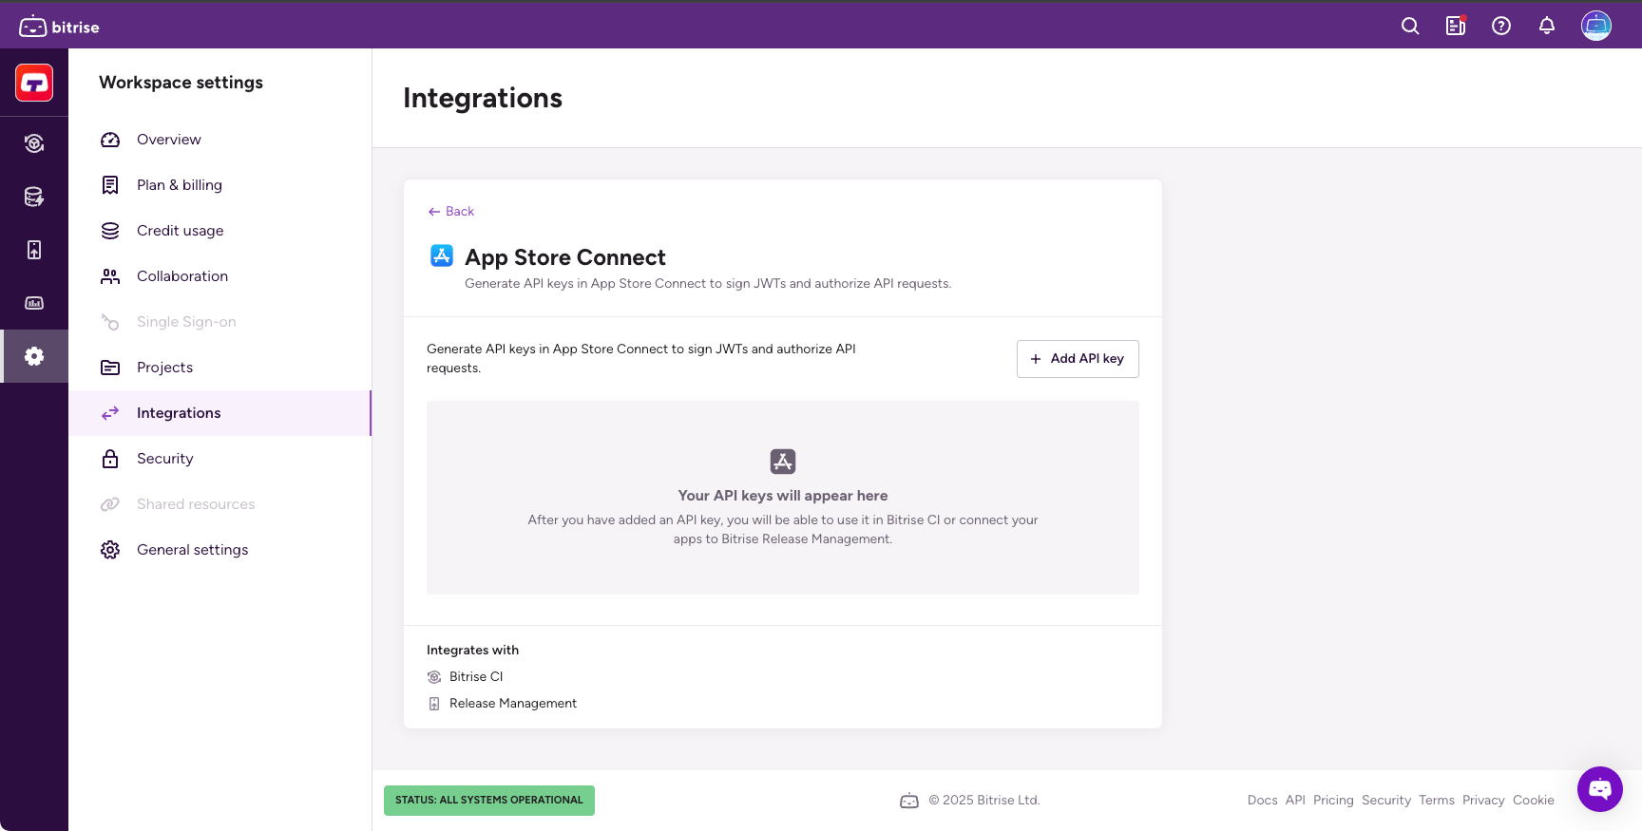Open the Pricing footer link
Viewport: 1642px width, 831px height.
tap(1333, 801)
